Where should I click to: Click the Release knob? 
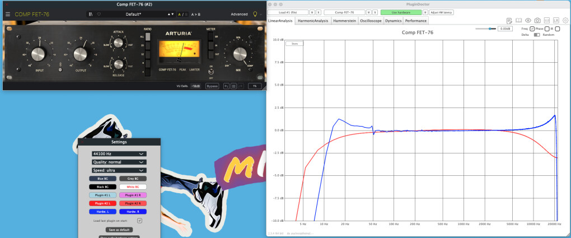(x=118, y=64)
